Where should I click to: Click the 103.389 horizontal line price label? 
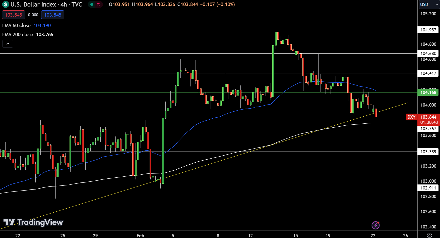point(428,152)
